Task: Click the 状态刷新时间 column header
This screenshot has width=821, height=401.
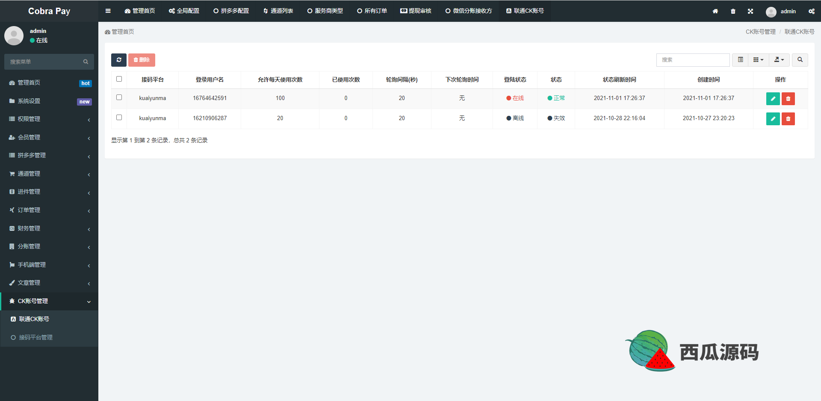Action: 619,80
